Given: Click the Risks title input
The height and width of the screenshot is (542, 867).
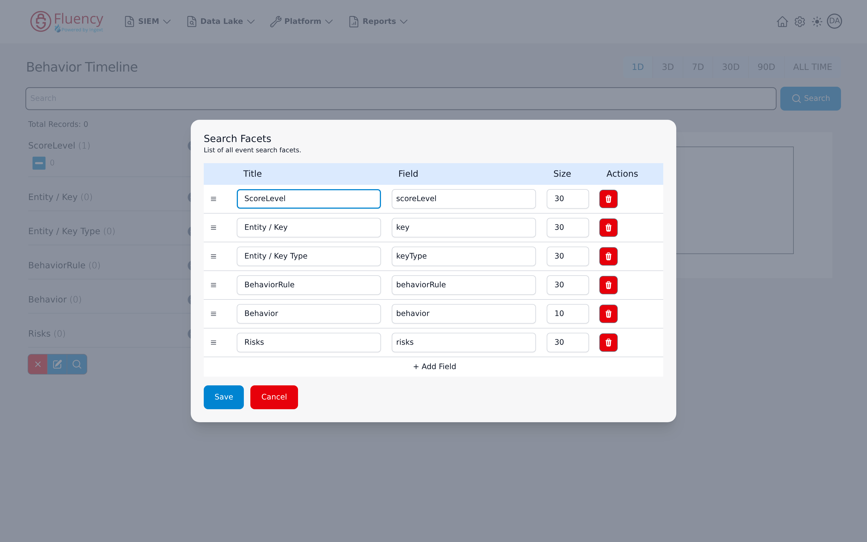Looking at the screenshot, I should 309,342.
